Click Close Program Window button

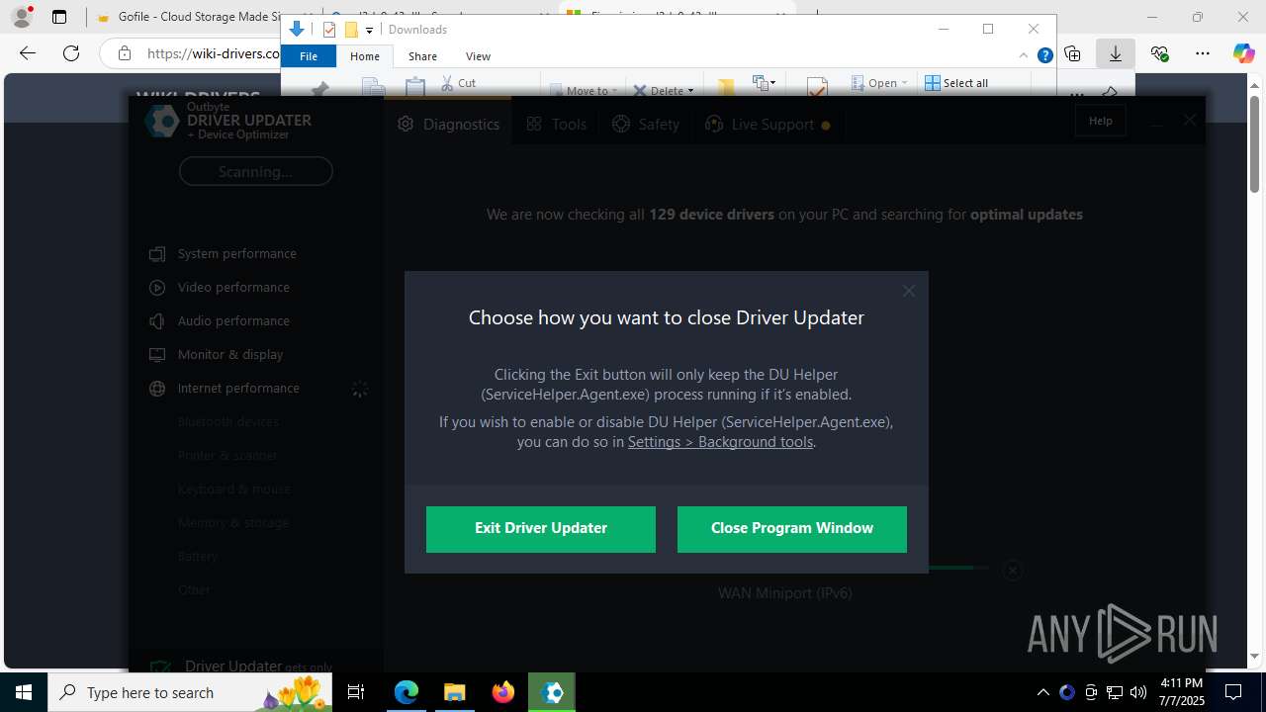click(x=792, y=529)
